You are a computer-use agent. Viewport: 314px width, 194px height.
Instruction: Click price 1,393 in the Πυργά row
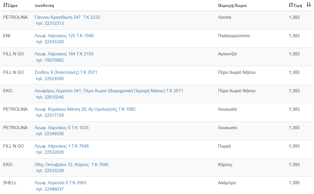point(294,146)
